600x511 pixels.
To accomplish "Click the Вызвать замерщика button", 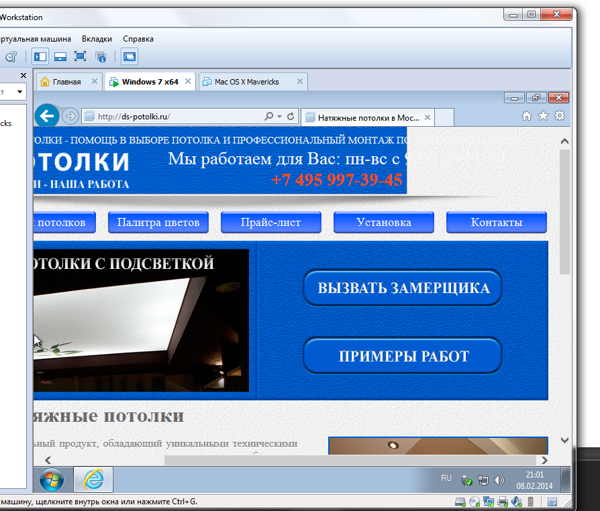I will coord(403,288).
